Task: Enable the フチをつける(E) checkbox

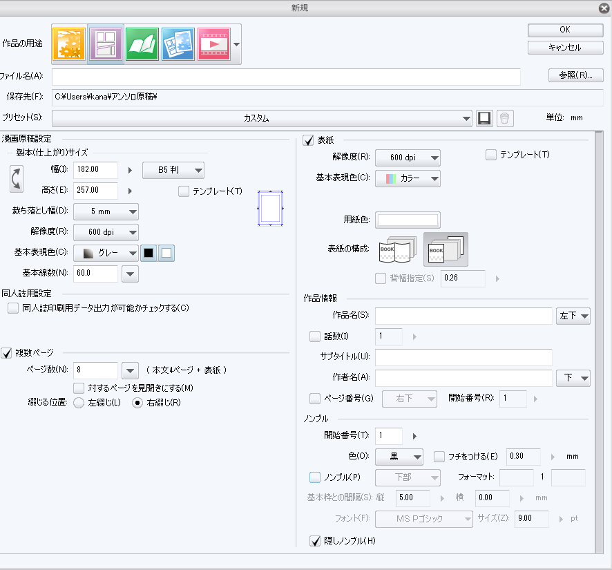Action: [x=439, y=457]
